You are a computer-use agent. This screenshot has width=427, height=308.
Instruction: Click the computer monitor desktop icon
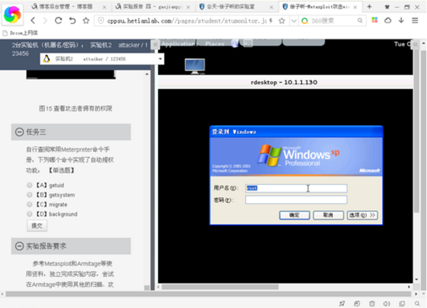[195, 66]
